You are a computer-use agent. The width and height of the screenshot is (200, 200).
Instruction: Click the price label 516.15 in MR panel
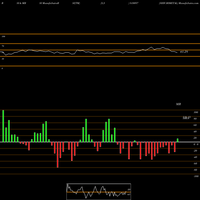(187, 117)
